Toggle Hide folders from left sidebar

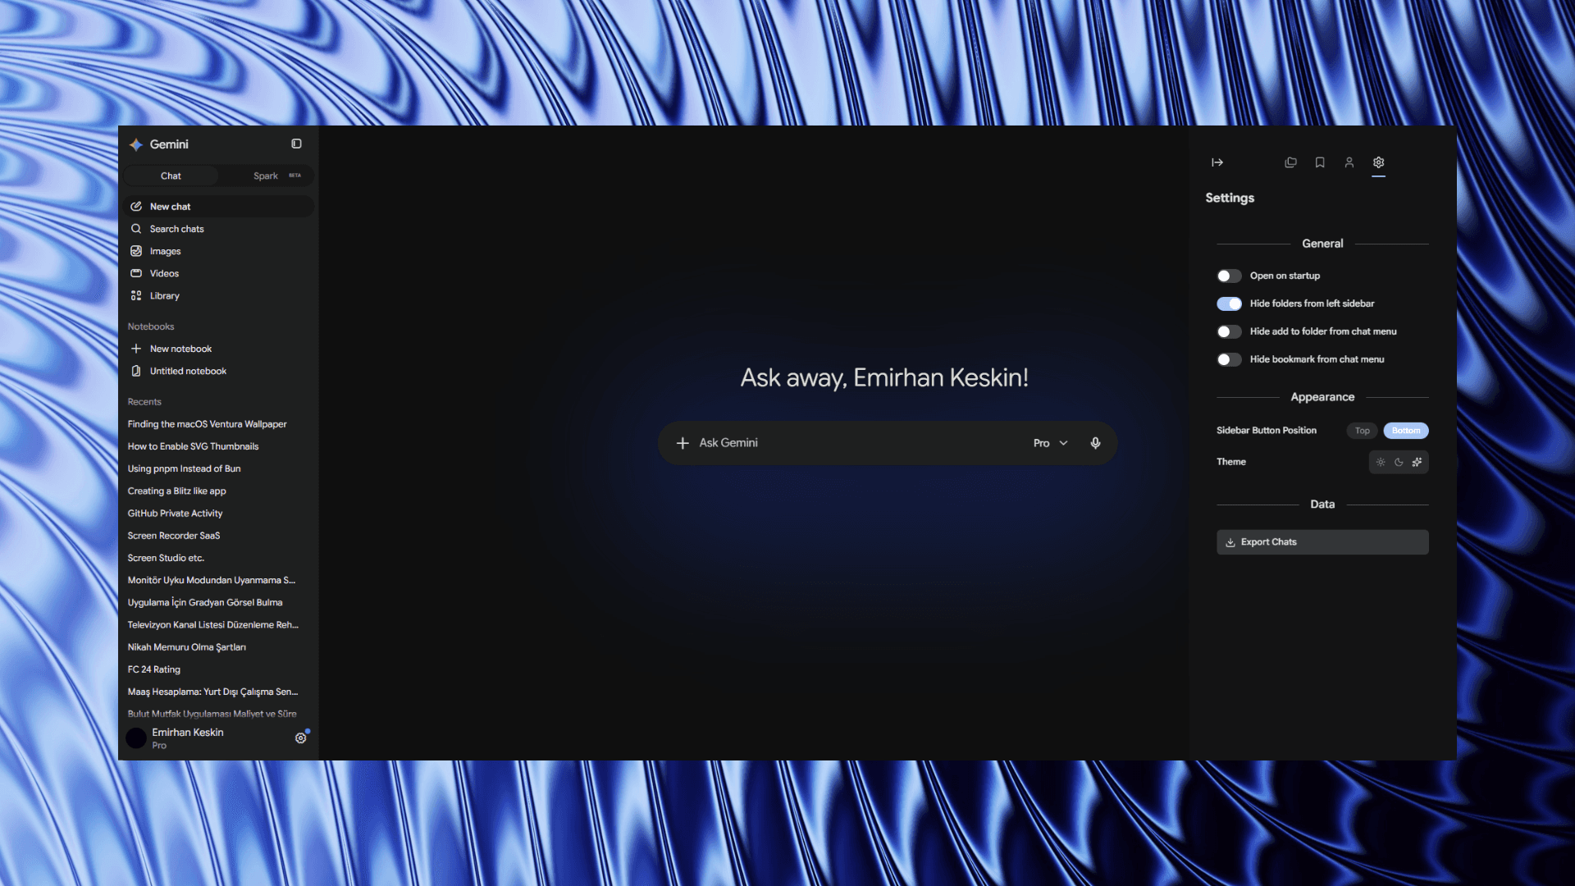coord(1229,304)
